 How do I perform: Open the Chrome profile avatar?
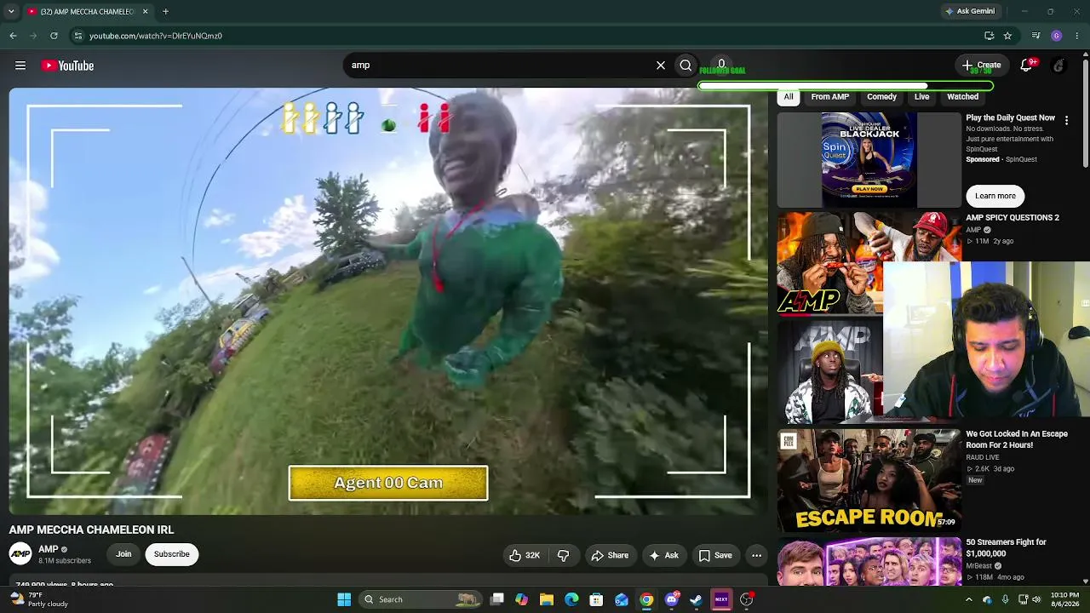(x=1057, y=36)
